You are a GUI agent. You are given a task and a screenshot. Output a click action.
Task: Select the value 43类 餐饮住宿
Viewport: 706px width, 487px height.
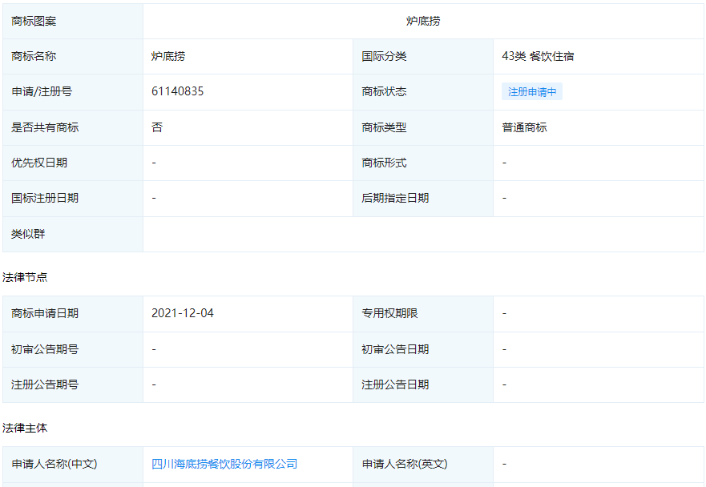(538, 56)
